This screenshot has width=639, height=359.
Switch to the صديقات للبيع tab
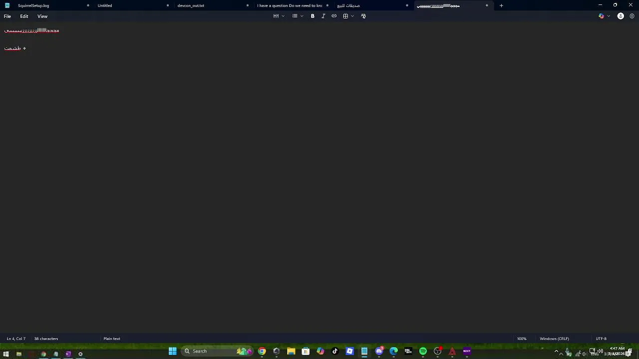348,5
